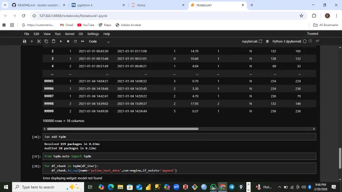Screen dimensions: 342x192
Task: Open the notification center icon
Action: (334, 187)
